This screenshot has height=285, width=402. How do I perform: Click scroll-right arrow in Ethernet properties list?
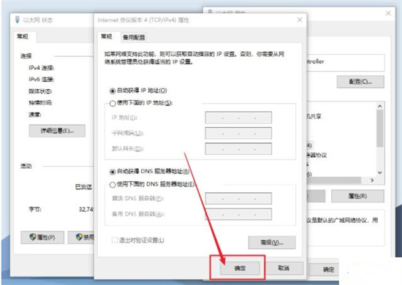pos(372,180)
